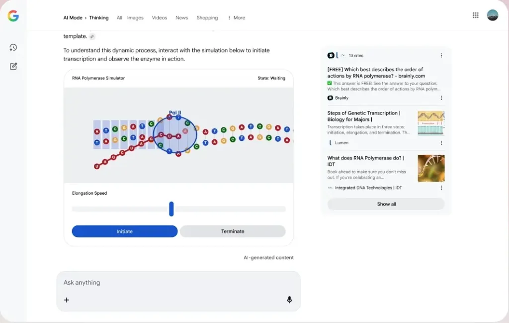Start a new search with the compose icon
The width and height of the screenshot is (509, 323).
pyautogui.click(x=13, y=66)
